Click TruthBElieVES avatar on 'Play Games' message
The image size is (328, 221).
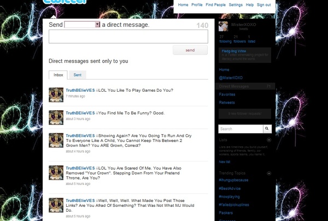pos(56,94)
